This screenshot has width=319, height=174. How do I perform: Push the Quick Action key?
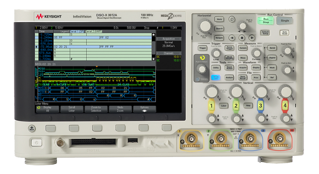click(x=229, y=68)
